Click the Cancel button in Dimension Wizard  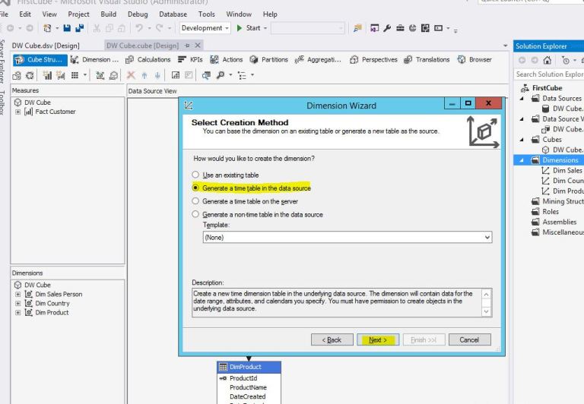pos(469,339)
